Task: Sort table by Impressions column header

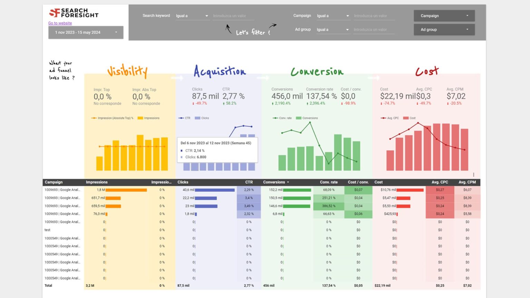Action: click(x=97, y=182)
